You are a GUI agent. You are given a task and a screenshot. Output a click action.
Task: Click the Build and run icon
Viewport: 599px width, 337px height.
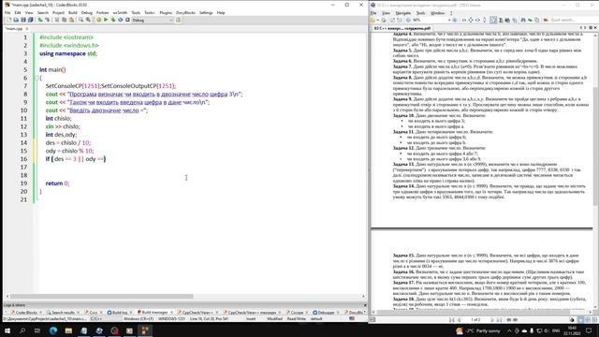pyautogui.click(x=113, y=20)
